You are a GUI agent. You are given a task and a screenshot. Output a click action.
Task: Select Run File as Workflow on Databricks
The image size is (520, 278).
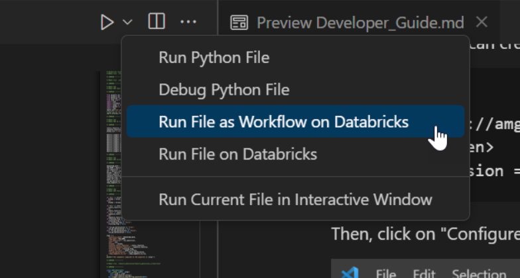(283, 122)
